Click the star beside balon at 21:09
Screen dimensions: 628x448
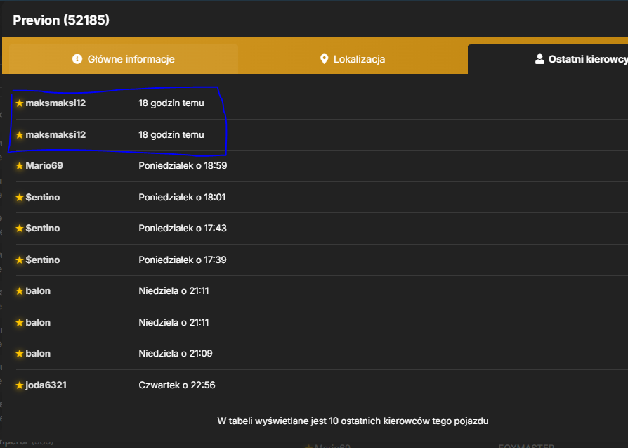pos(20,353)
